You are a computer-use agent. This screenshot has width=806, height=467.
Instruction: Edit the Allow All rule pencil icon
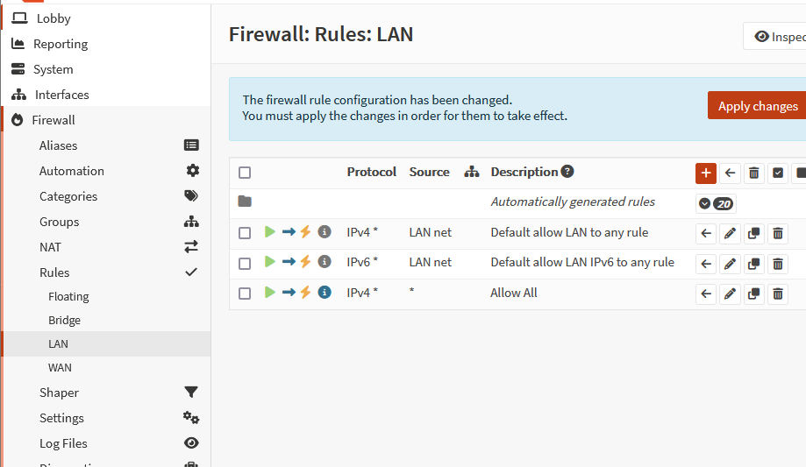click(x=730, y=294)
